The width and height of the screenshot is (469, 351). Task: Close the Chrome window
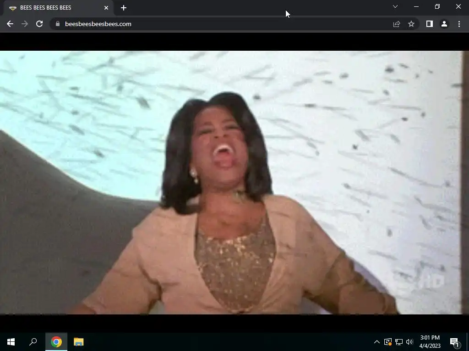[458, 6]
